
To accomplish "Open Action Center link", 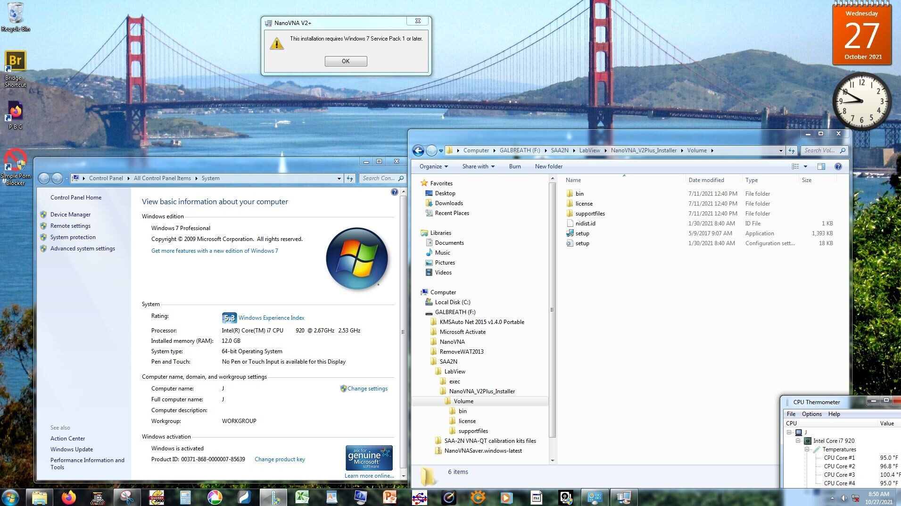I will (x=67, y=439).
